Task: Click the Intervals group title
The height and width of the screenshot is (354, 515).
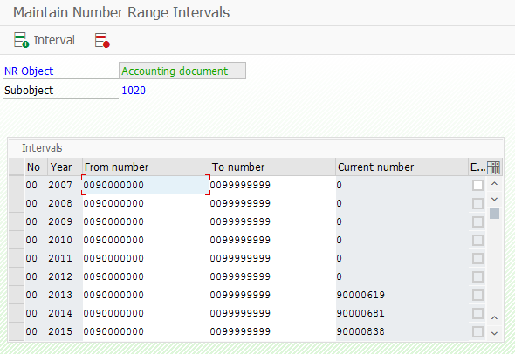Action: coord(42,148)
